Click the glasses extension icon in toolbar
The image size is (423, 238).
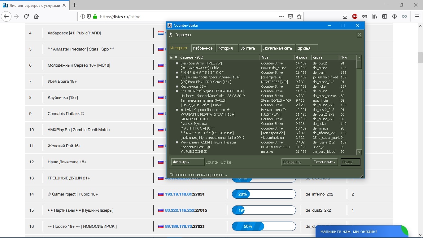click(x=365, y=16)
